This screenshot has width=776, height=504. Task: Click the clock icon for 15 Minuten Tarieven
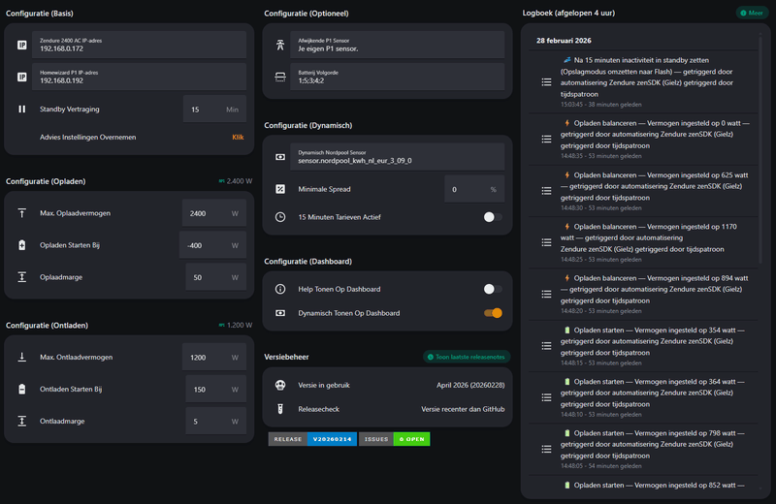pos(280,217)
